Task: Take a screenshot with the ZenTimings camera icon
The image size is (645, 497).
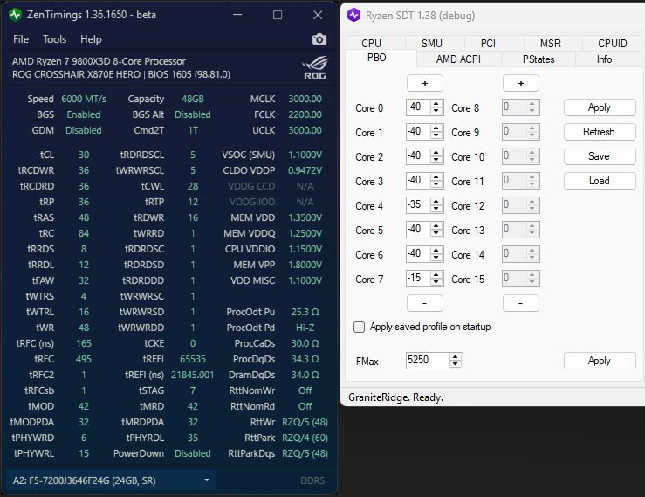Action: tap(319, 39)
